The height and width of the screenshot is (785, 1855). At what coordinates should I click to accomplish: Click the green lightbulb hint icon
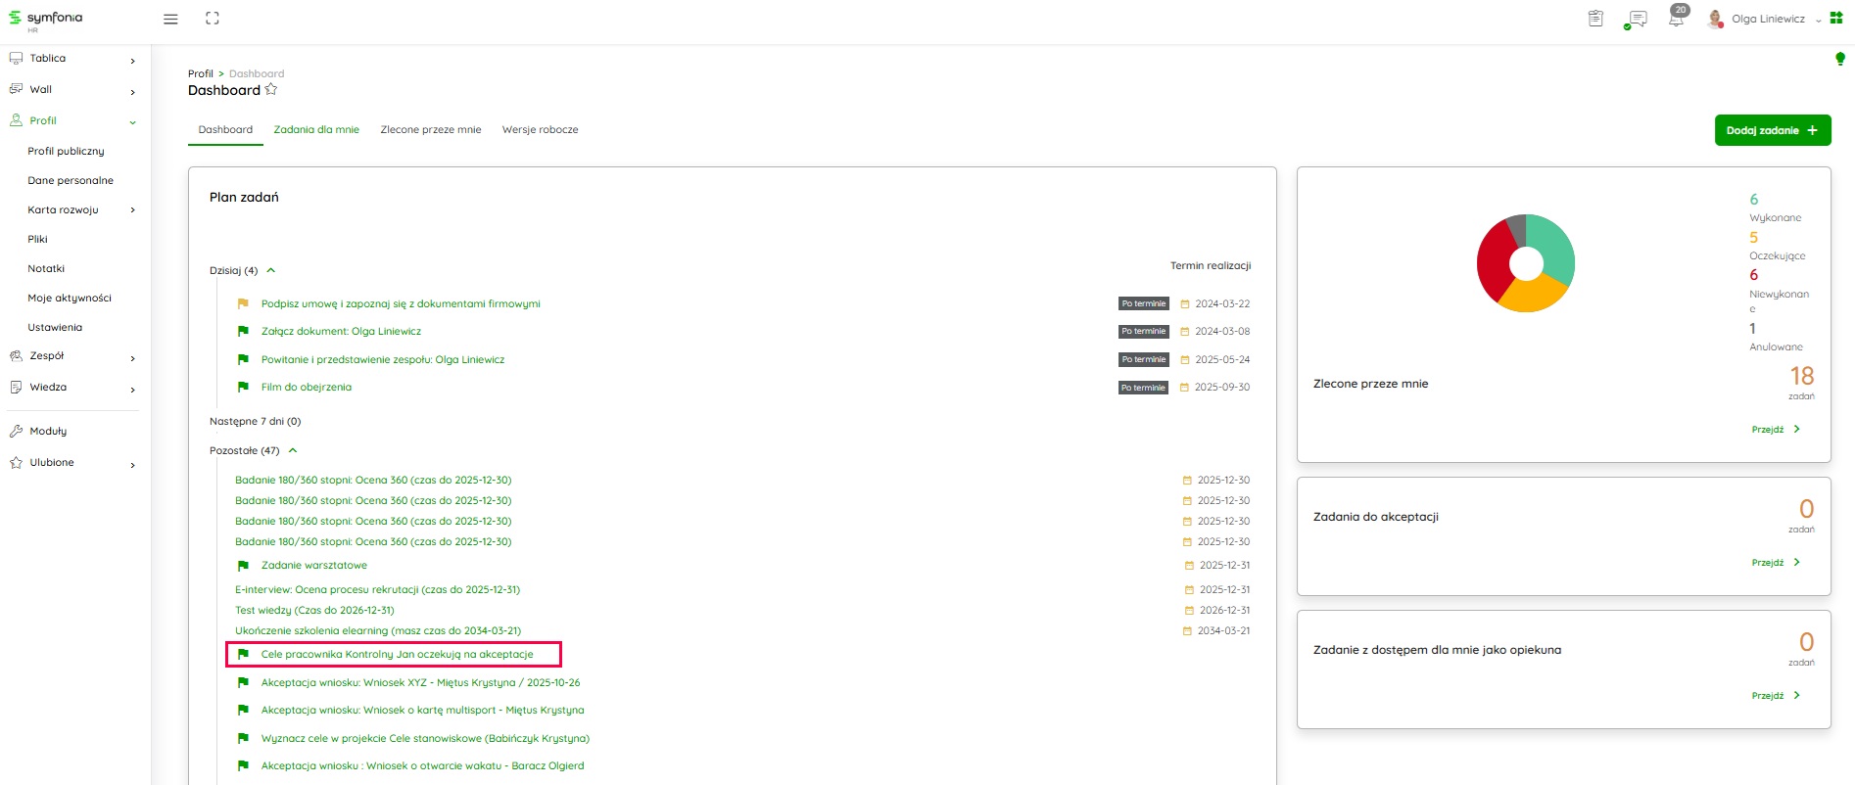1839,60
